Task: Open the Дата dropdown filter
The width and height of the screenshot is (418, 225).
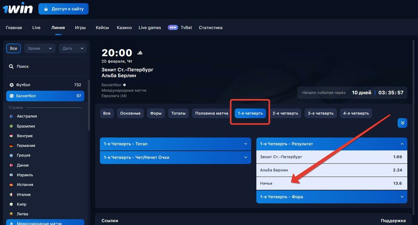Action: pos(73,48)
